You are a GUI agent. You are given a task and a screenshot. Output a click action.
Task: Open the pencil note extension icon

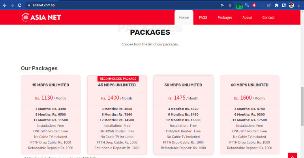pyautogui.click(x=269, y=5)
